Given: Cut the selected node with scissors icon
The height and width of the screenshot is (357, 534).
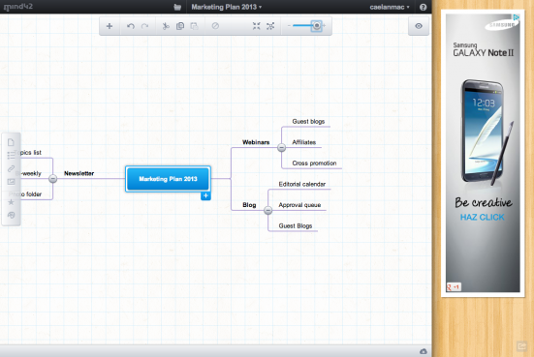Looking at the screenshot, I should coord(166,26).
